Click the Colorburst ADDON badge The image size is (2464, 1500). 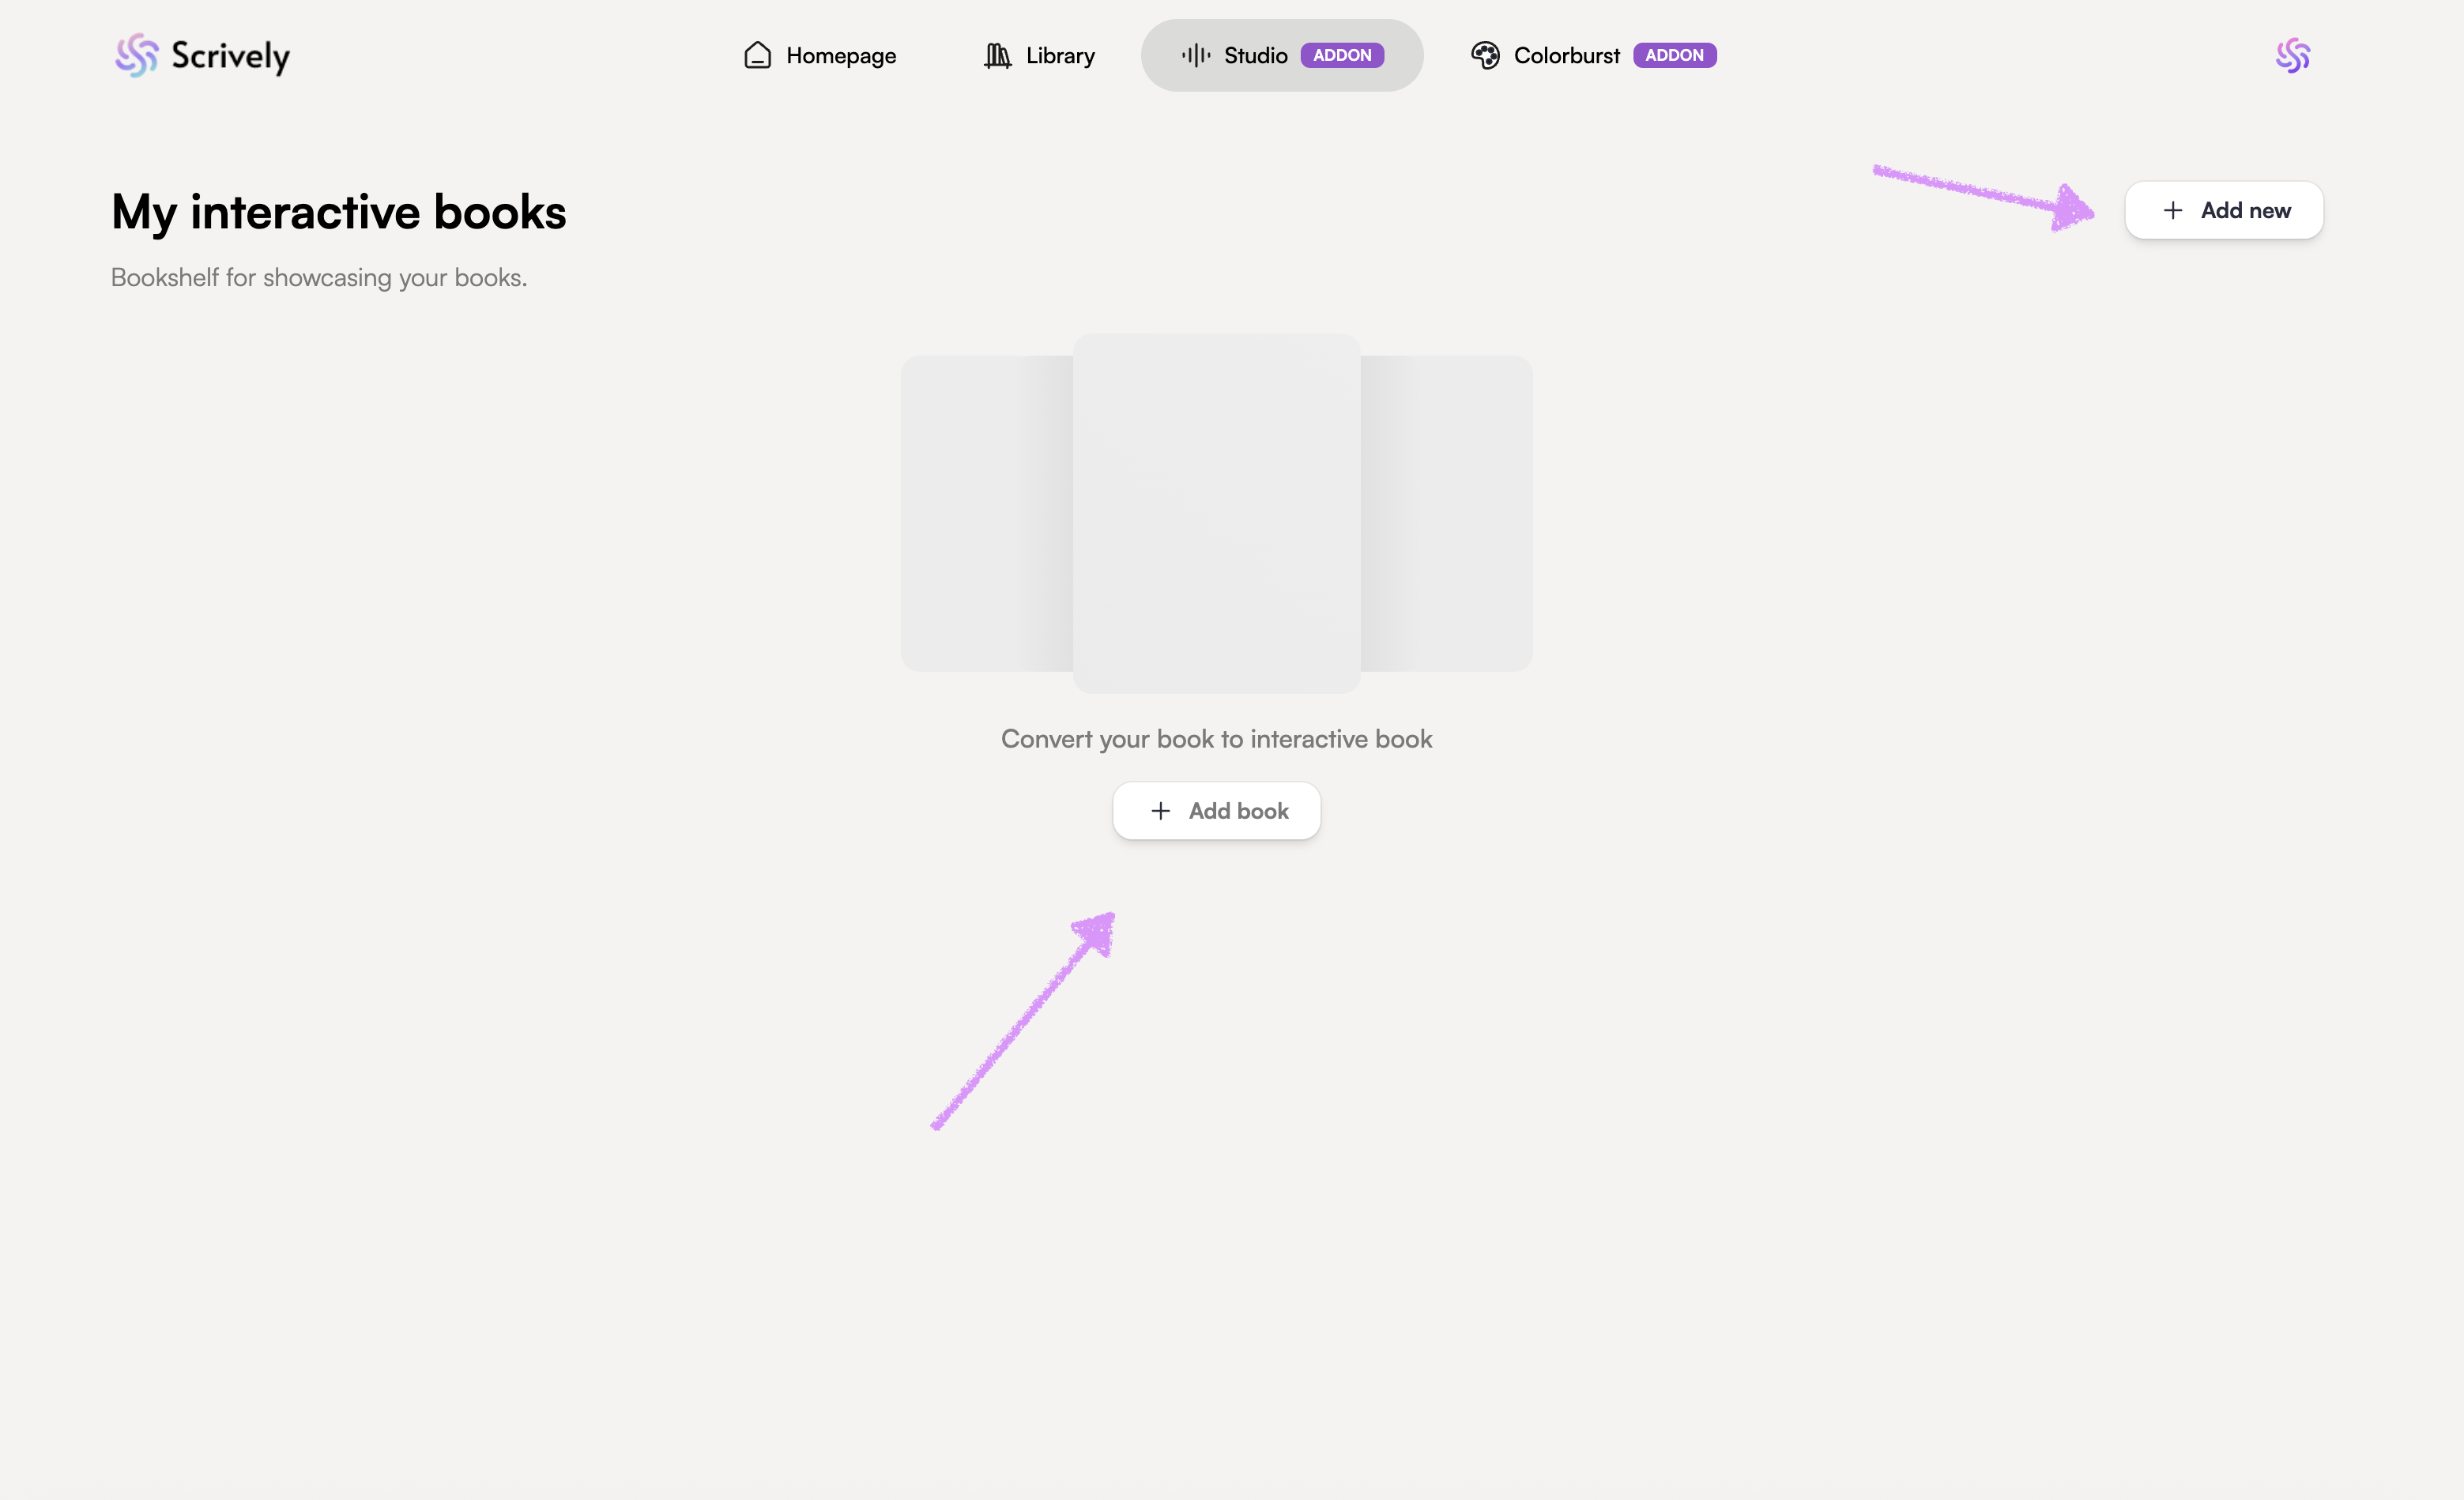[x=1674, y=55]
